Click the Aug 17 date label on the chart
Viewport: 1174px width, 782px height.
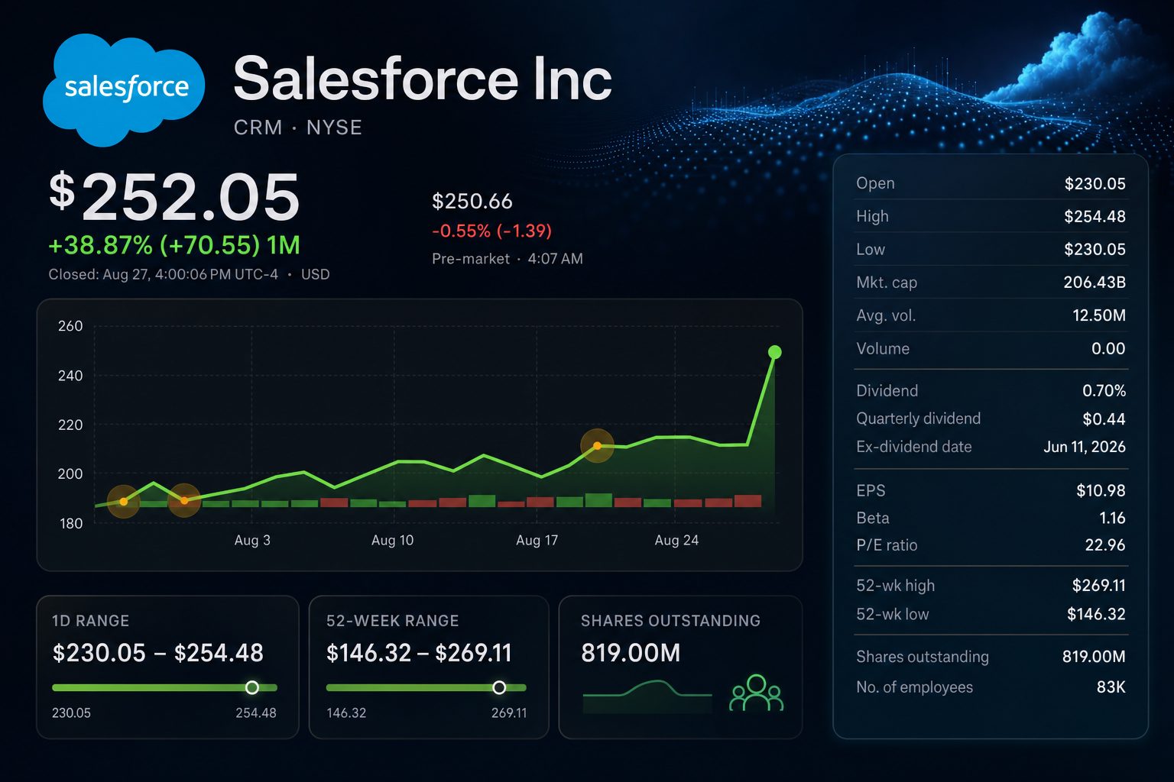tap(537, 541)
